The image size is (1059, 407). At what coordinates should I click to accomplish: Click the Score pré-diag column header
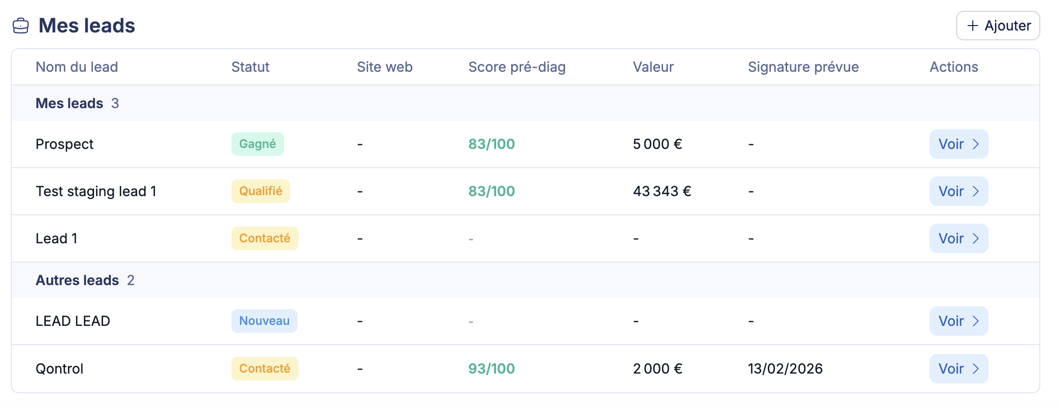[x=517, y=67]
